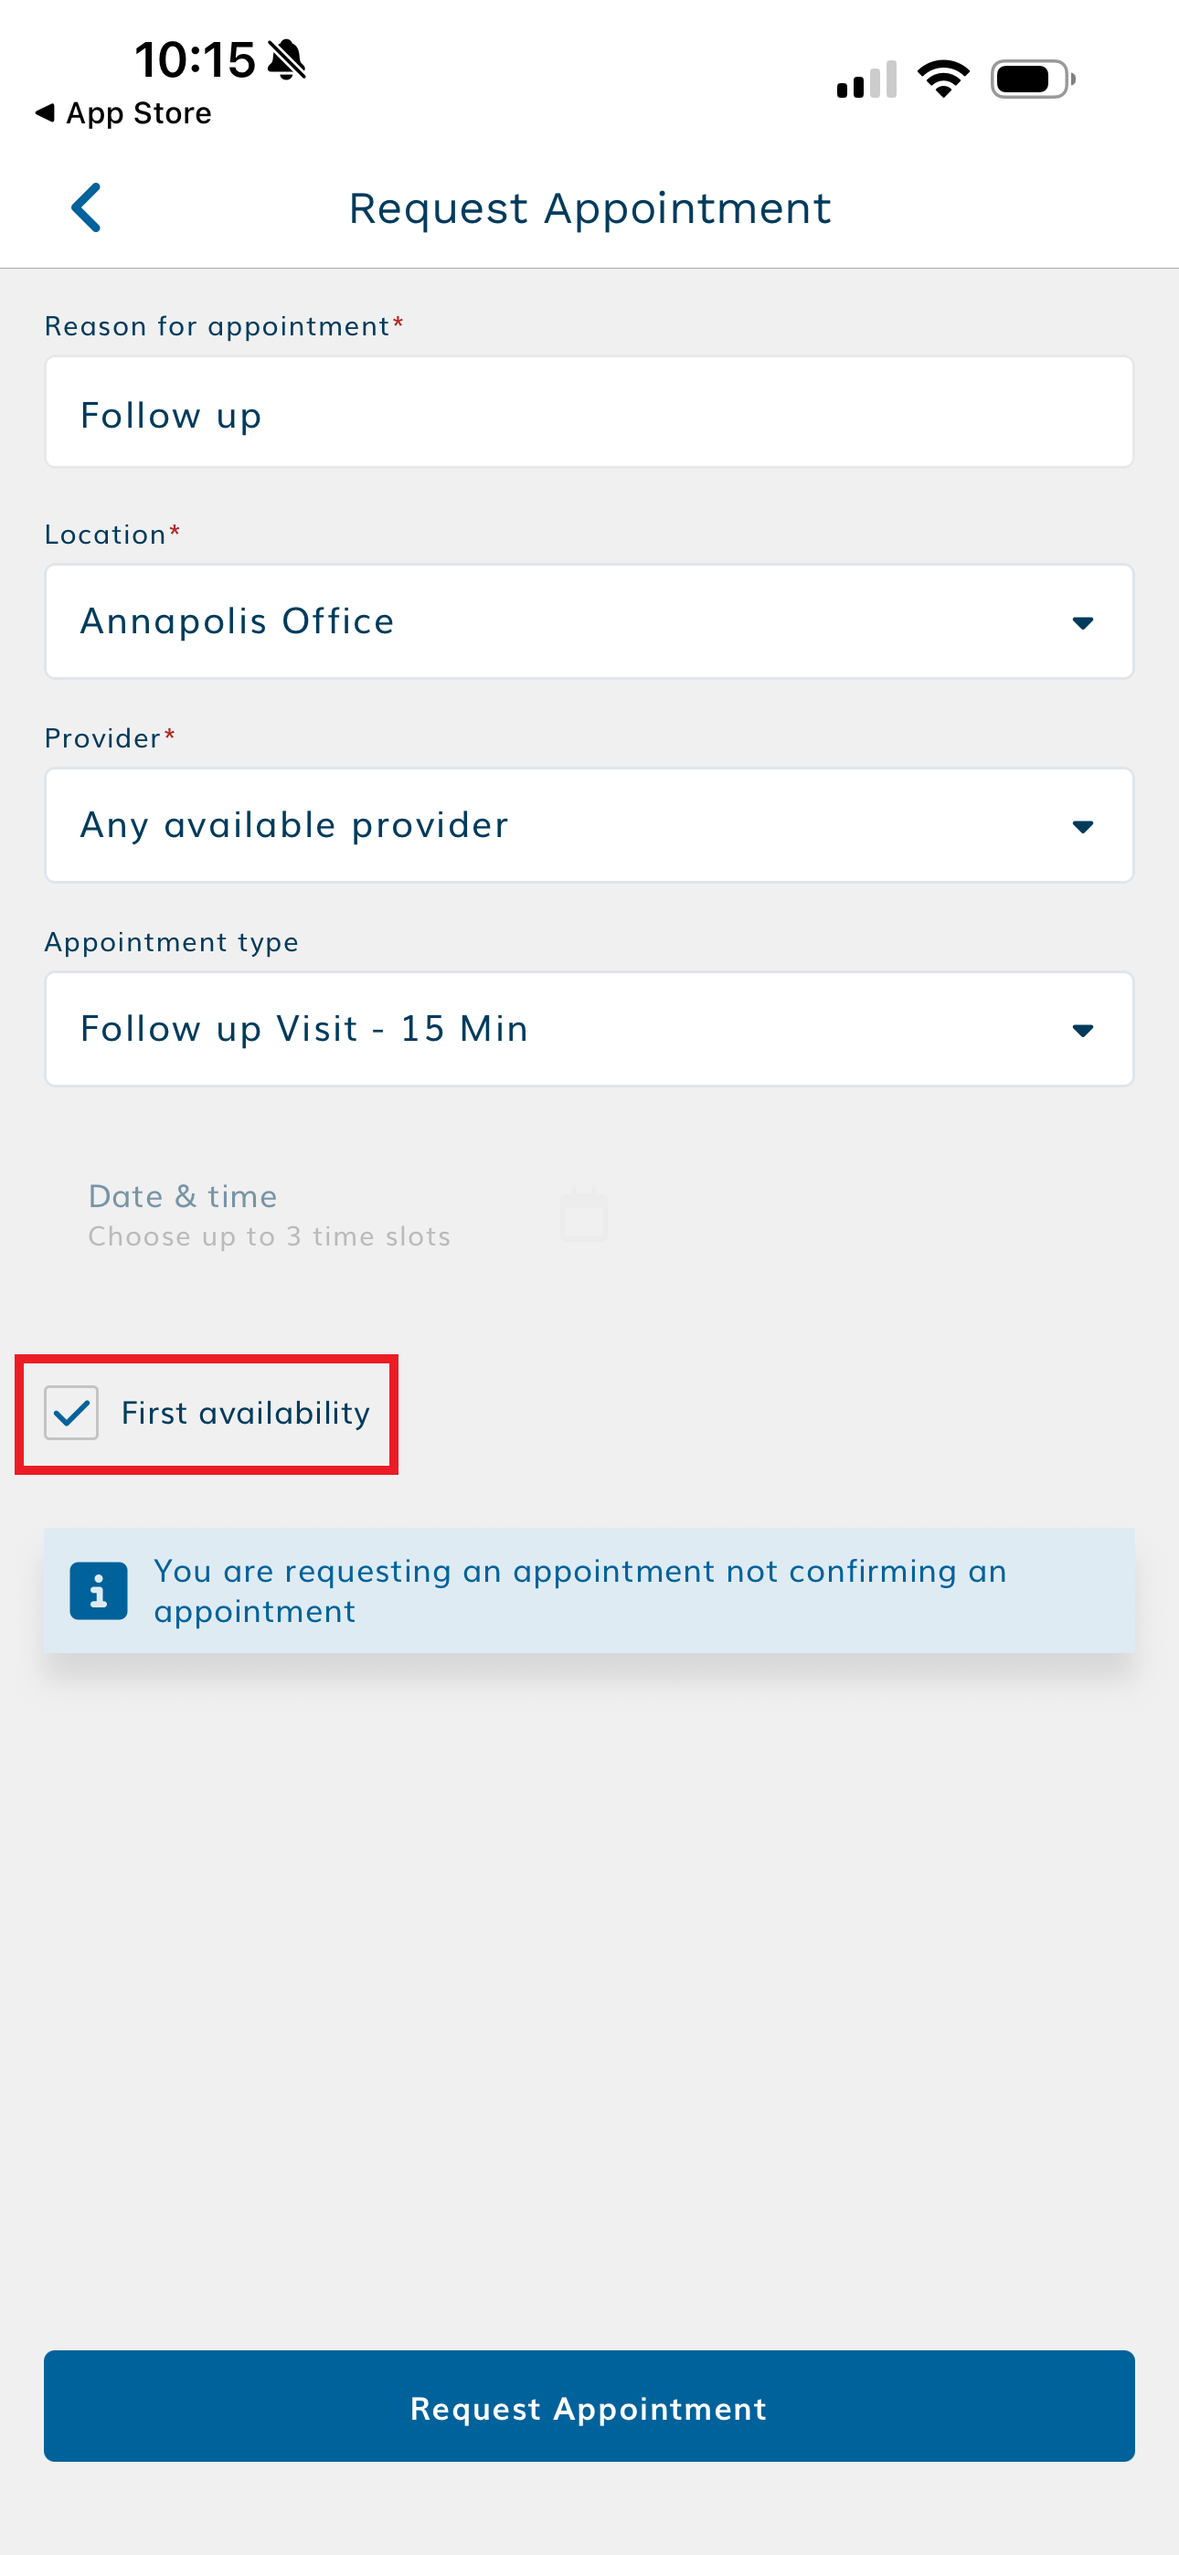
Task: Select the Annapolis Office location text
Action: (x=238, y=620)
